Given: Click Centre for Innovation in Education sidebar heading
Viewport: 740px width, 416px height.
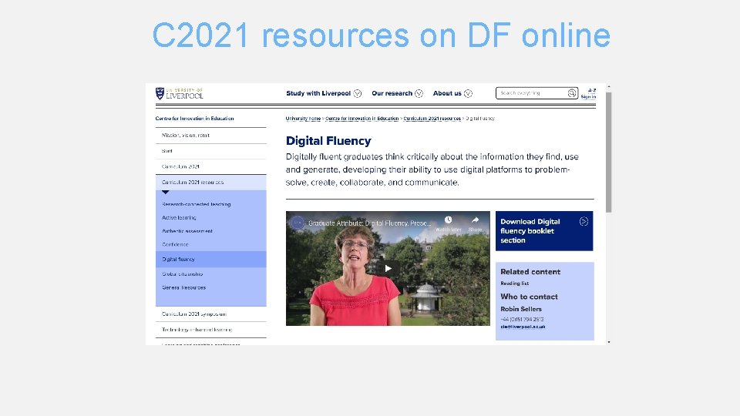Looking at the screenshot, I should pyautogui.click(x=194, y=119).
